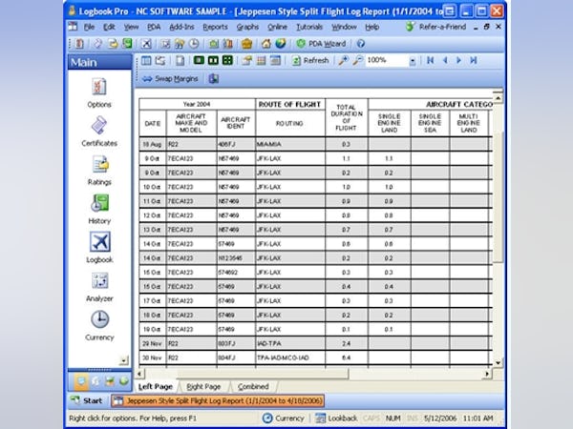
Task: Launch the PDA Wizard
Action: (321, 44)
